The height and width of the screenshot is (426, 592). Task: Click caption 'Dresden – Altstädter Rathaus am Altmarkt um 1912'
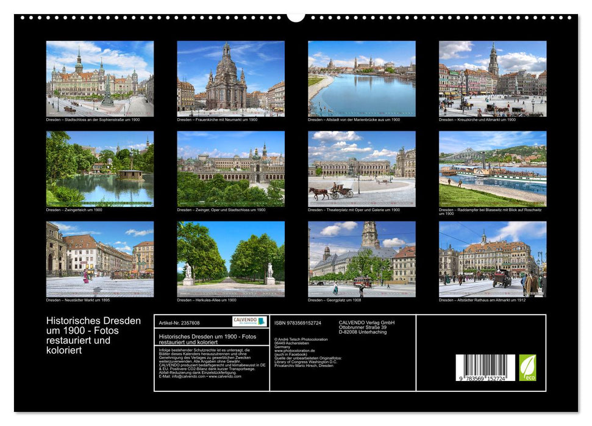click(x=482, y=300)
